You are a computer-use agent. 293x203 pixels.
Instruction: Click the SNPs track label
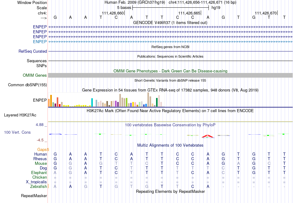[x=42, y=66]
